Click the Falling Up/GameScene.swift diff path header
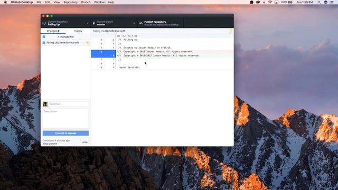 pyautogui.click(x=109, y=31)
